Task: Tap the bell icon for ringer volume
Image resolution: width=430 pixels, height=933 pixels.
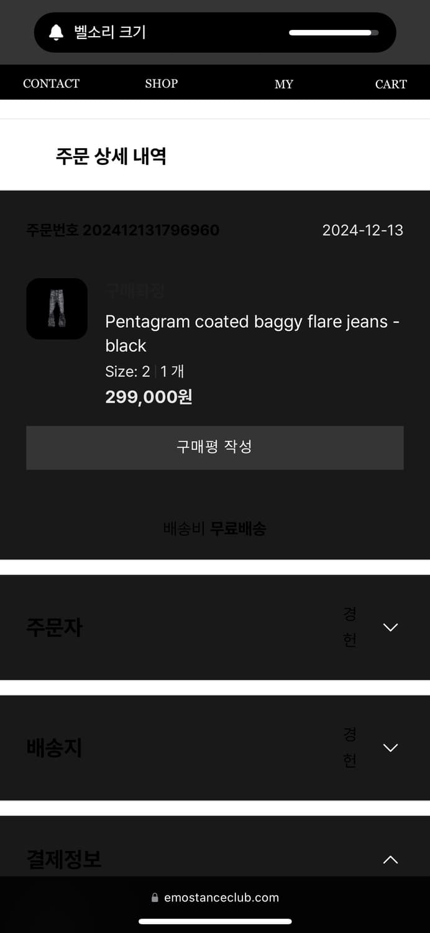Action: click(57, 32)
